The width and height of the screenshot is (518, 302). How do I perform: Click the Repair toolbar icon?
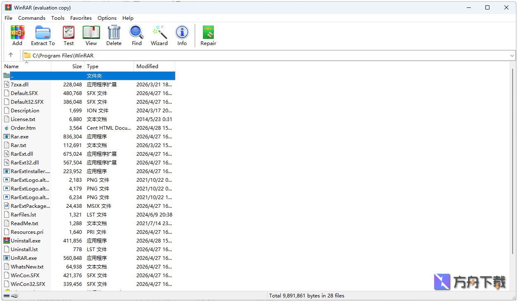(x=208, y=32)
